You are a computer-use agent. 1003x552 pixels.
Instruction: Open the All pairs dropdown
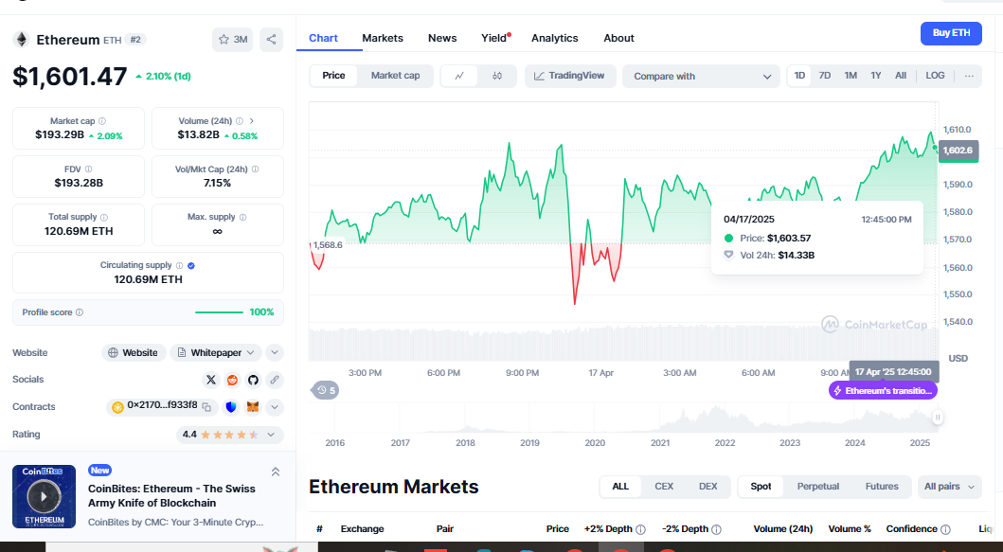click(949, 487)
